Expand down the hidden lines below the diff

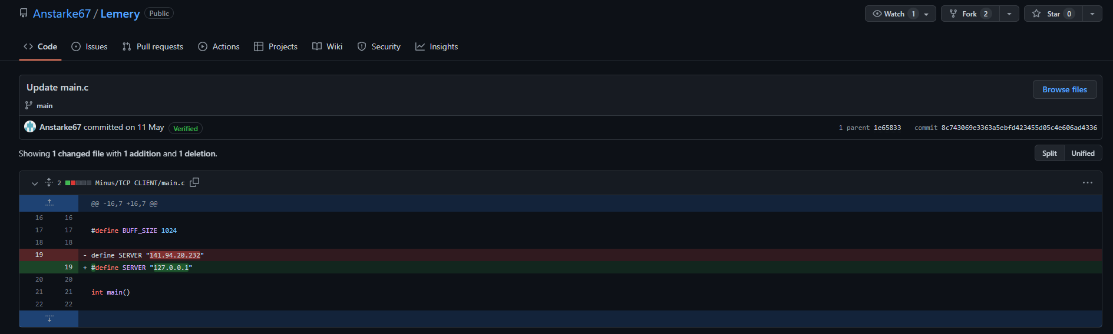(49, 319)
